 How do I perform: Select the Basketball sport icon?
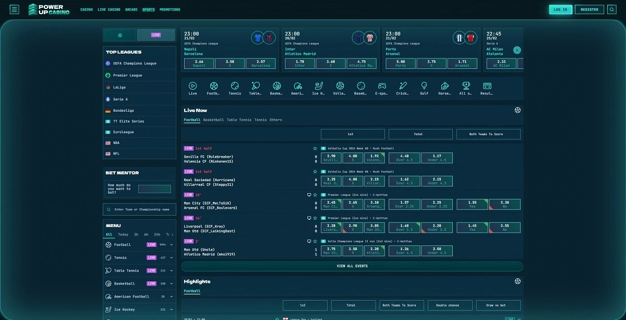[276, 86]
